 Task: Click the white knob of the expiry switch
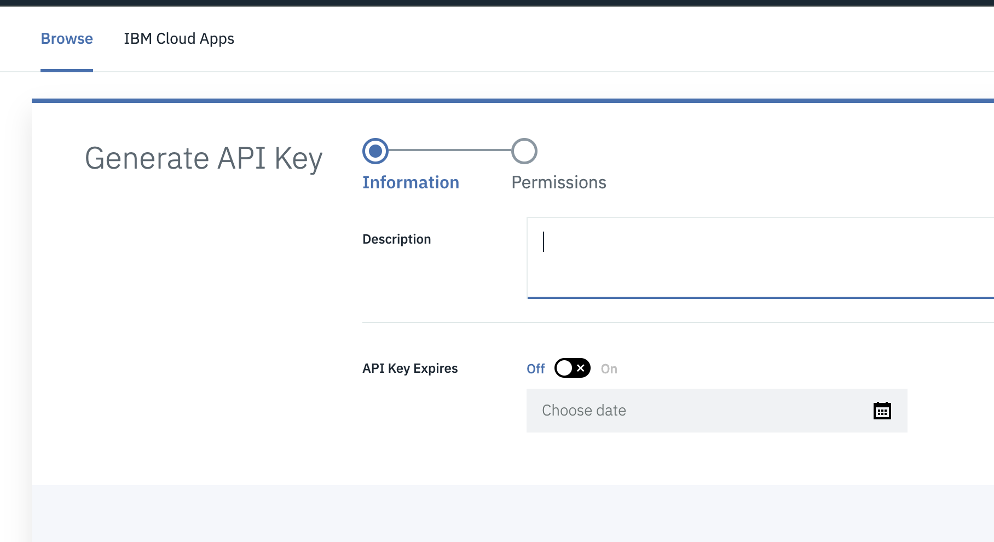[564, 368]
